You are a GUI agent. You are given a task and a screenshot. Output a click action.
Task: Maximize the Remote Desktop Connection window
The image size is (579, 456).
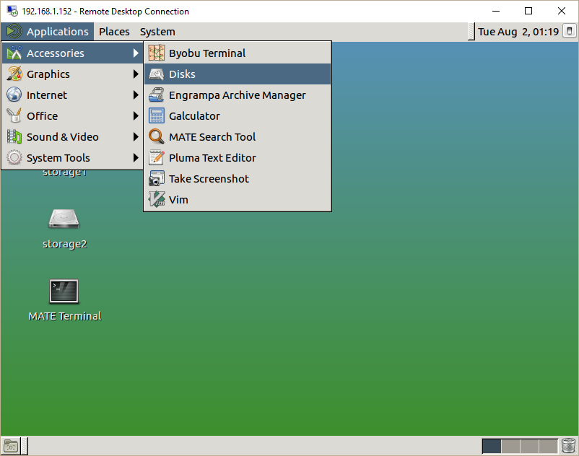click(528, 11)
